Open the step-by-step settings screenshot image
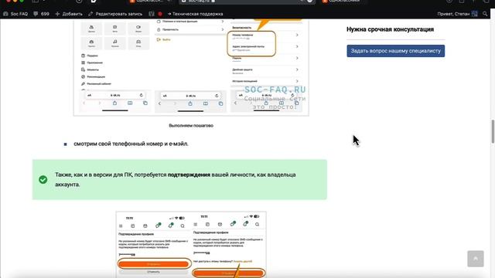 coord(191,67)
